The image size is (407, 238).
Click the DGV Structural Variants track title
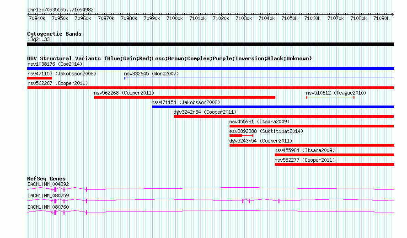170,58
